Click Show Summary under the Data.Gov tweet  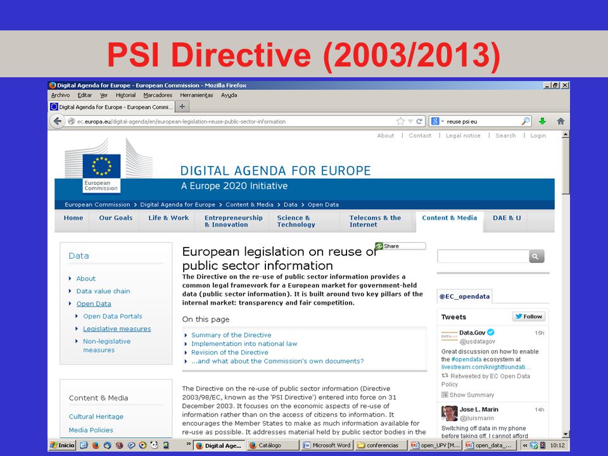[x=468, y=395]
